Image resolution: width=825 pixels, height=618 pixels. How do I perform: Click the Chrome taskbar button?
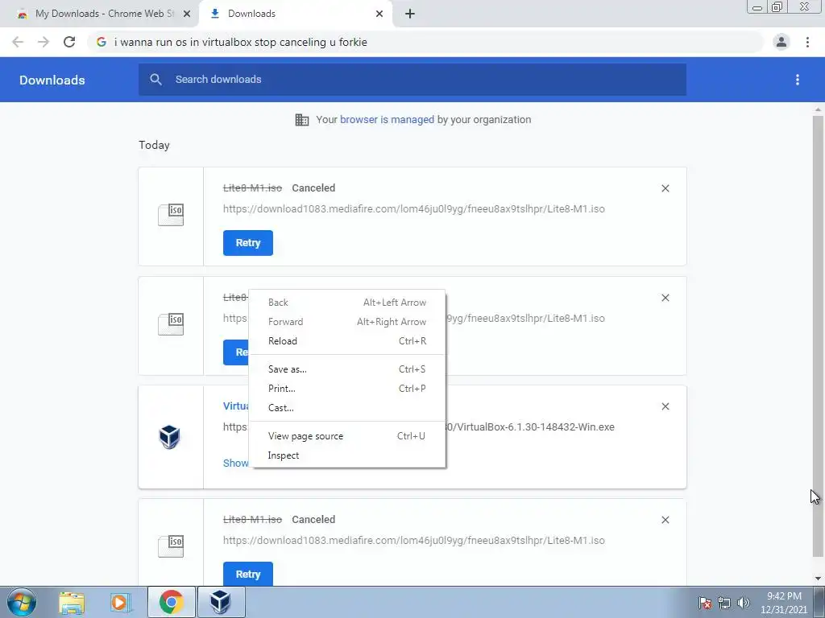(x=171, y=602)
